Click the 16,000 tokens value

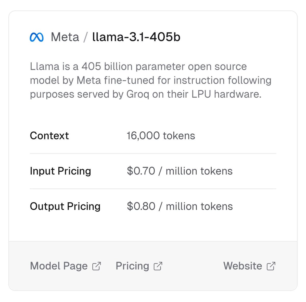tap(161, 136)
